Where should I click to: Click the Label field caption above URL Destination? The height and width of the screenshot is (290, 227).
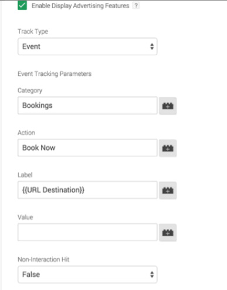(25, 175)
